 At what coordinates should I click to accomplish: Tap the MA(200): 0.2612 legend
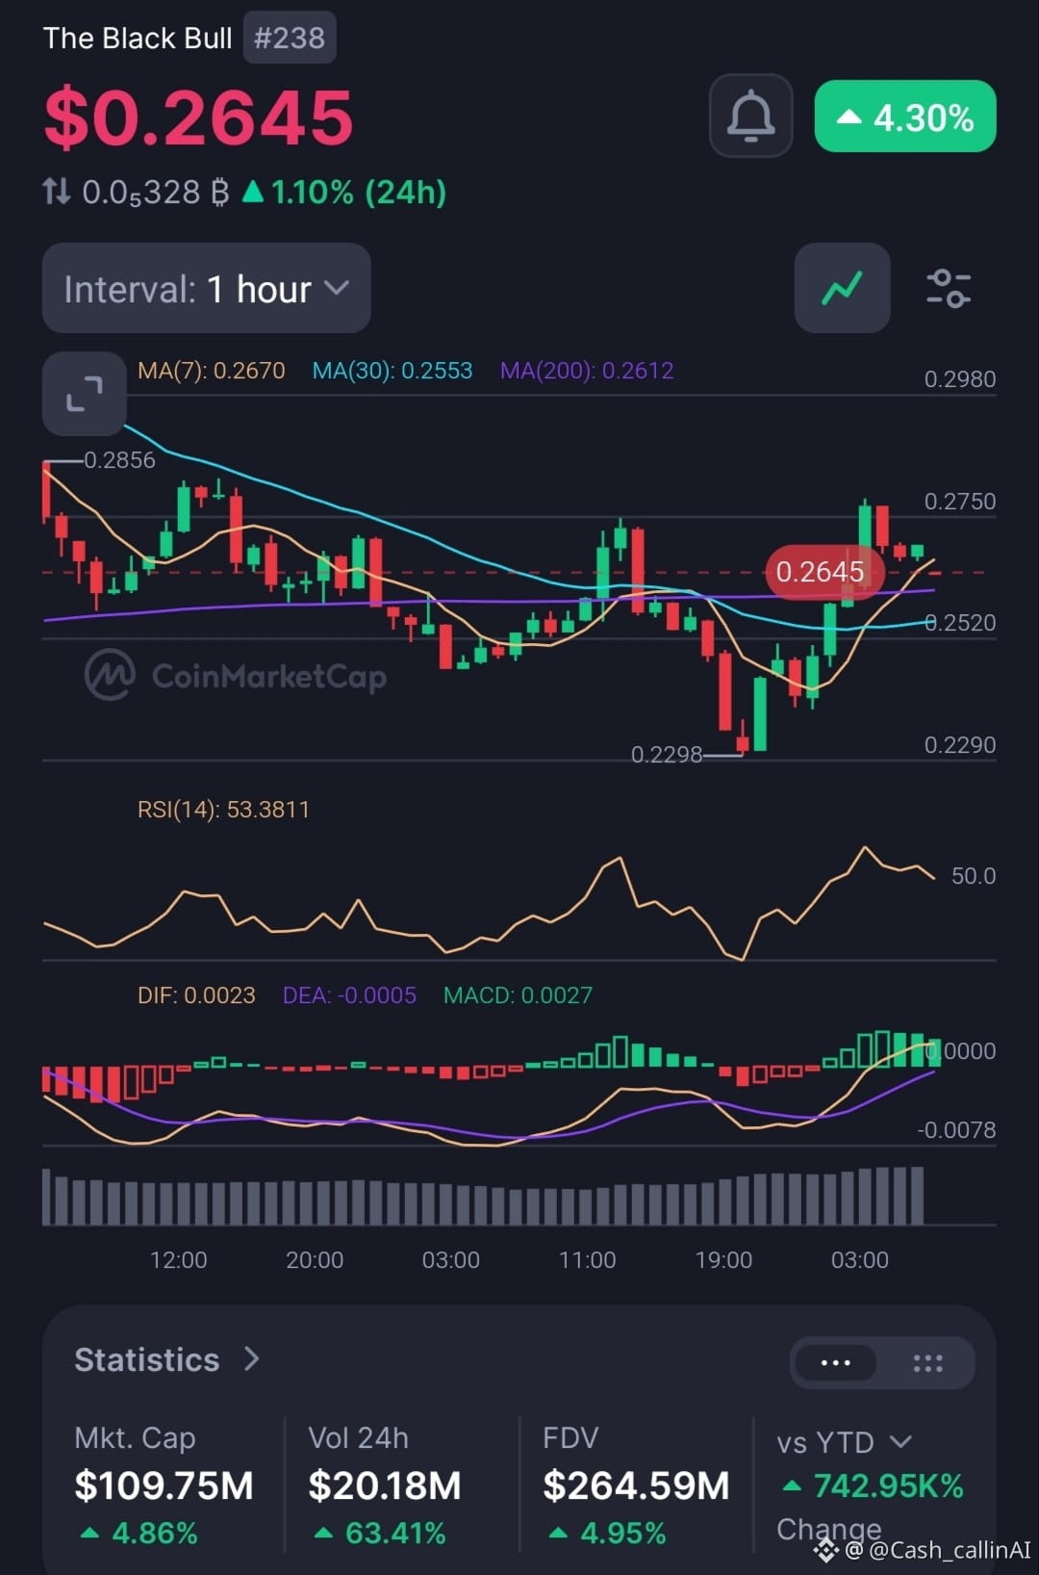[x=587, y=371]
